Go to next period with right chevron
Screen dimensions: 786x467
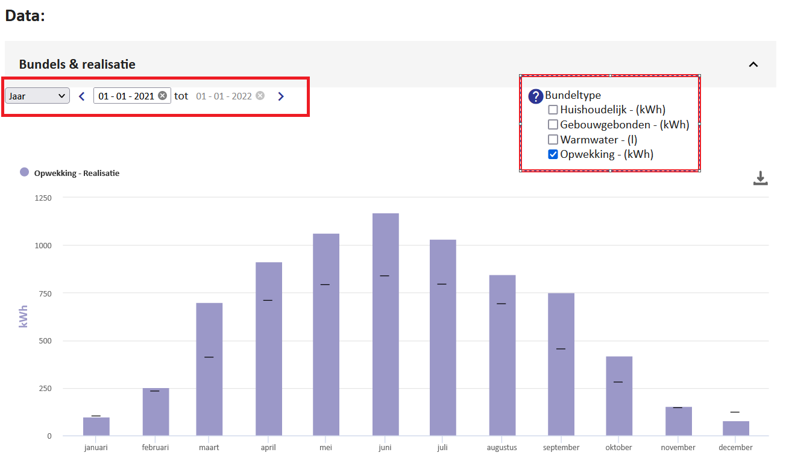(x=281, y=96)
